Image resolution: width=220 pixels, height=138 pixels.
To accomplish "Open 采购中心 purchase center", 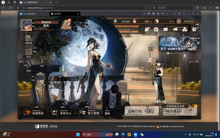I will point(61,112).
